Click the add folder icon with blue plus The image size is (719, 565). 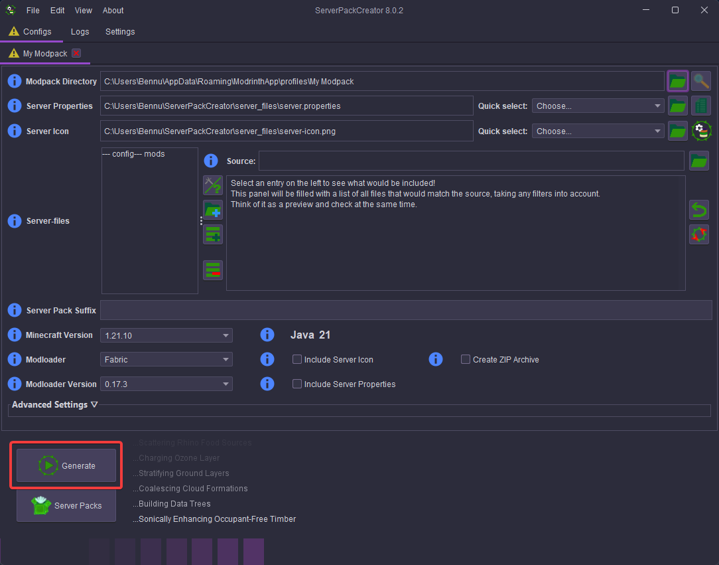coord(213,210)
